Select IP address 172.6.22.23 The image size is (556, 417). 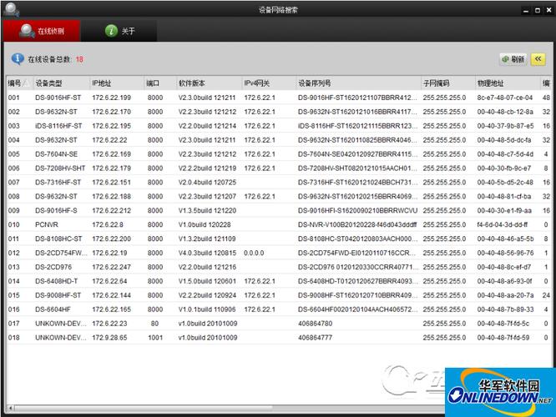pos(109,324)
